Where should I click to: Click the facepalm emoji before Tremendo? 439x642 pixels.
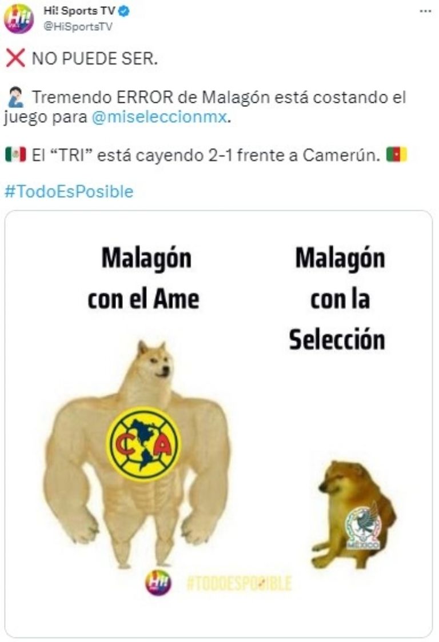tap(16, 97)
